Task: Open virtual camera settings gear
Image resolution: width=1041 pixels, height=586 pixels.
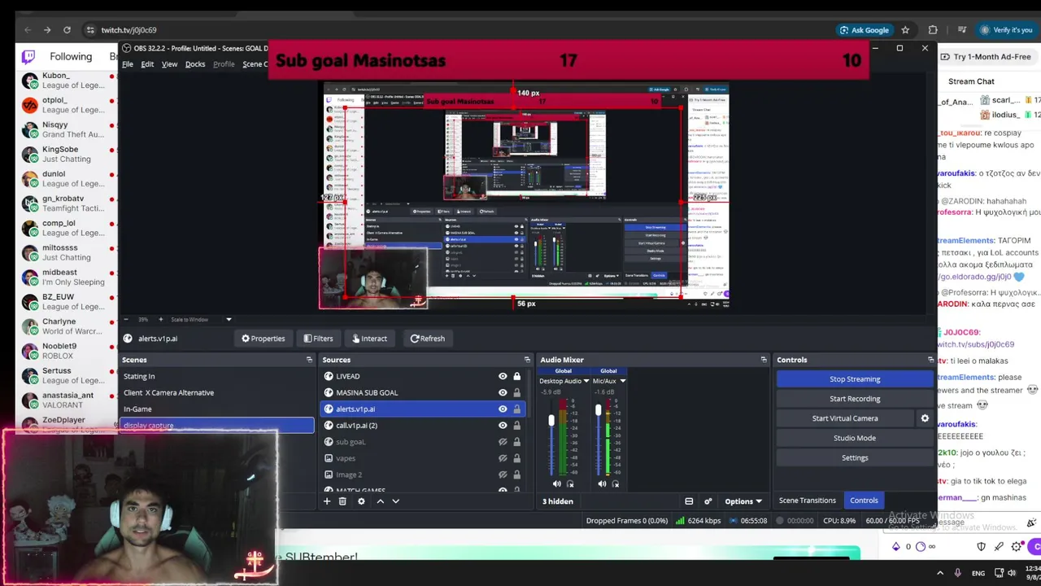Action: 925,418
